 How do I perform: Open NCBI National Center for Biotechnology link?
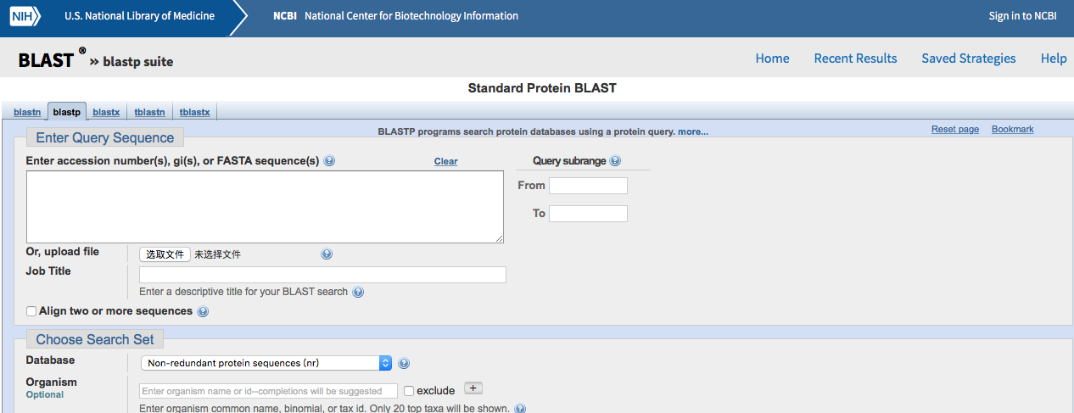pos(395,16)
